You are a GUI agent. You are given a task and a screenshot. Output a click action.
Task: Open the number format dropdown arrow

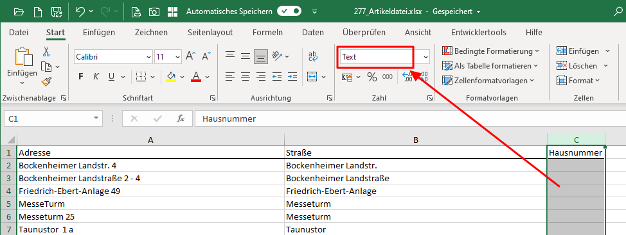(425, 57)
